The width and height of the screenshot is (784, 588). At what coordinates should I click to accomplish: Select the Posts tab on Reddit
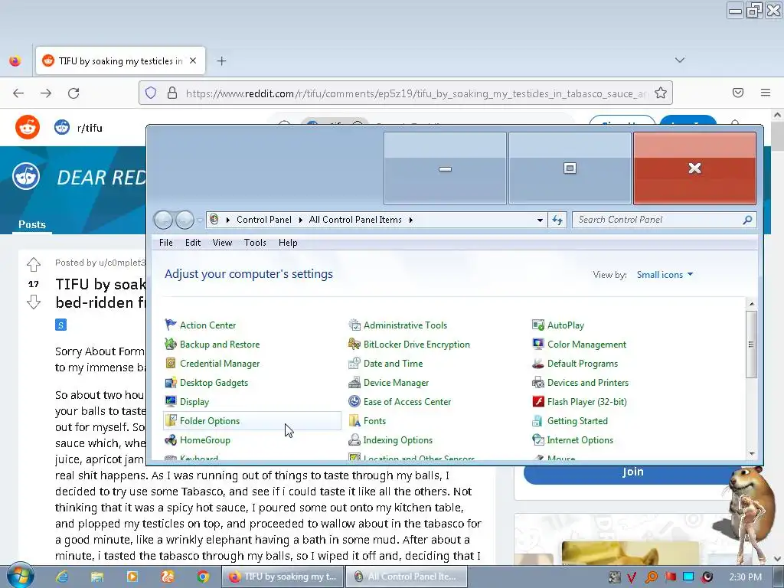point(32,224)
